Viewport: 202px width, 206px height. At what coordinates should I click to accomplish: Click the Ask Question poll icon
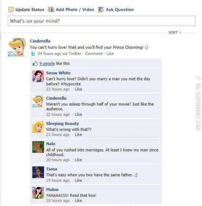(101, 10)
